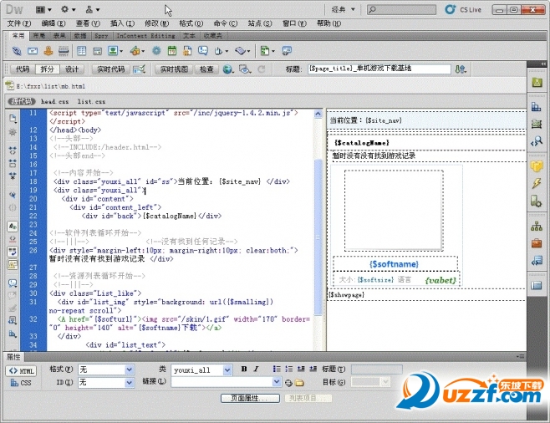Insert a hyperlink from the insert bar
The width and height of the screenshot is (550, 423).
pyautogui.click(x=17, y=51)
